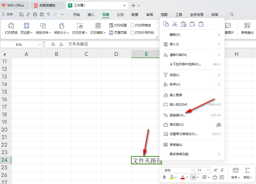Click yellow fill color bucket button
This screenshot has width=256, height=184.
click(x=172, y=177)
